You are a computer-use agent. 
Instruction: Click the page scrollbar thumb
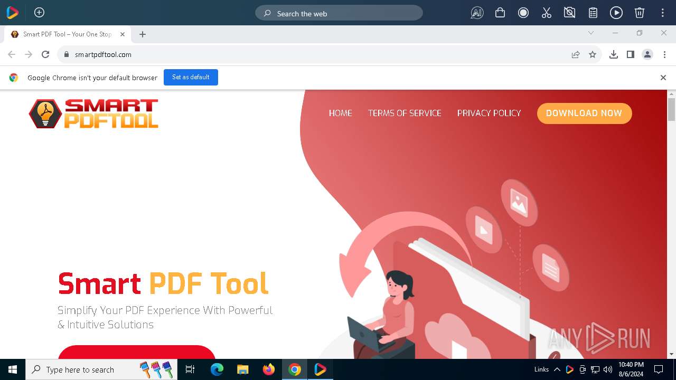tap(671, 109)
